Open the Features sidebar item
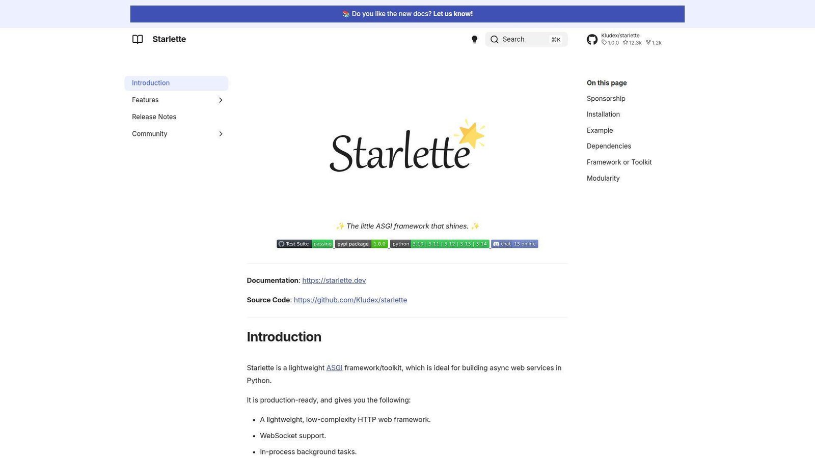The image size is (815, 458). click(x=145, y=100)
